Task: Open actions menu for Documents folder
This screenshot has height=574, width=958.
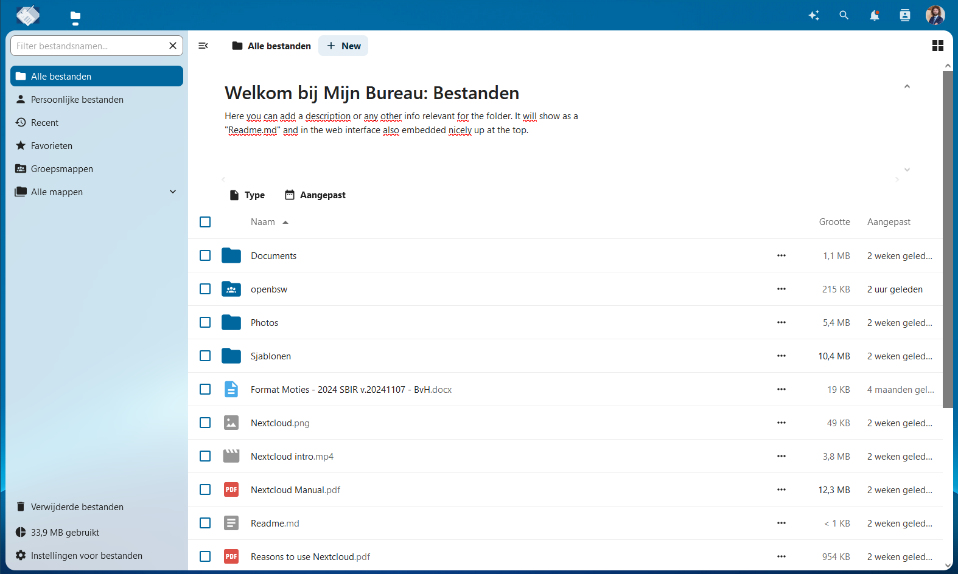Action: point(781,255)
